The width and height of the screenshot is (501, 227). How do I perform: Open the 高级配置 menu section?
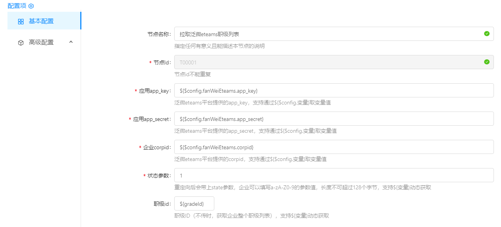pyautogui.click(x=41, y=42)
